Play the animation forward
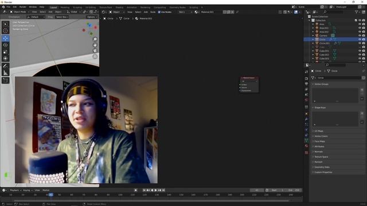The image size is (367, 206). (x=156, y=190)
